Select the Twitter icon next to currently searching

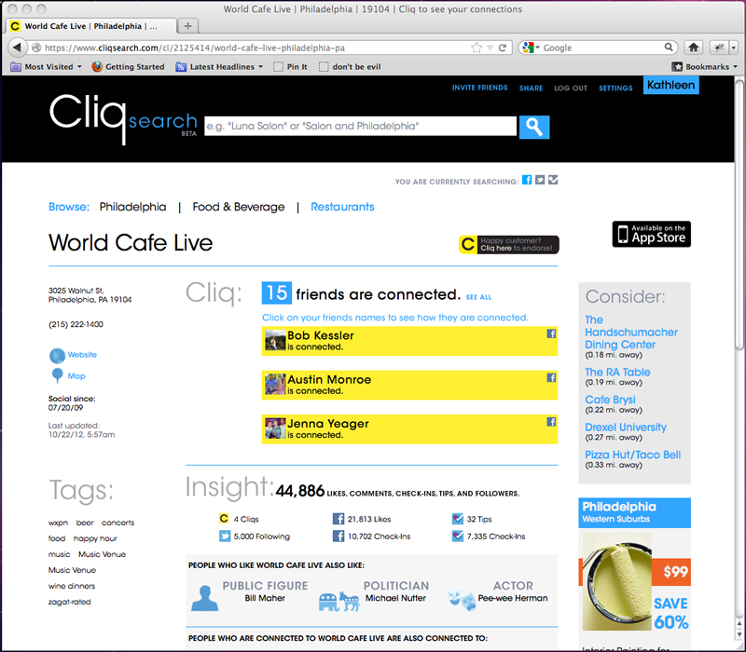point(540,180)
